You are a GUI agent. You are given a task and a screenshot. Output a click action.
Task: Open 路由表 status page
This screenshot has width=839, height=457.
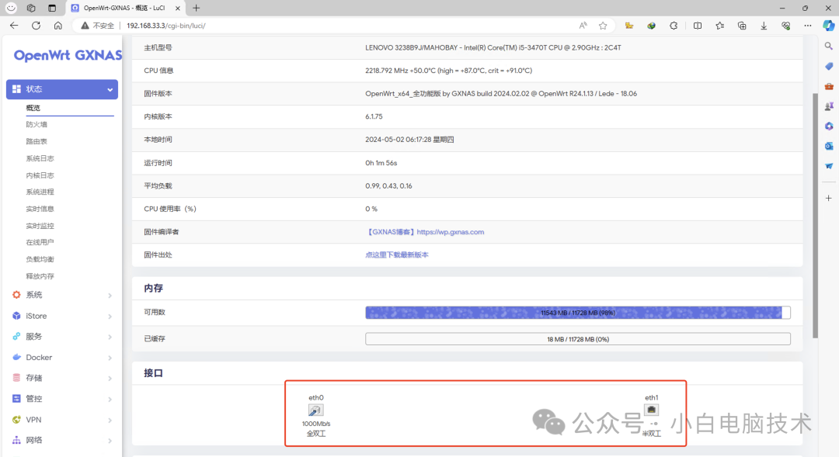37,142
